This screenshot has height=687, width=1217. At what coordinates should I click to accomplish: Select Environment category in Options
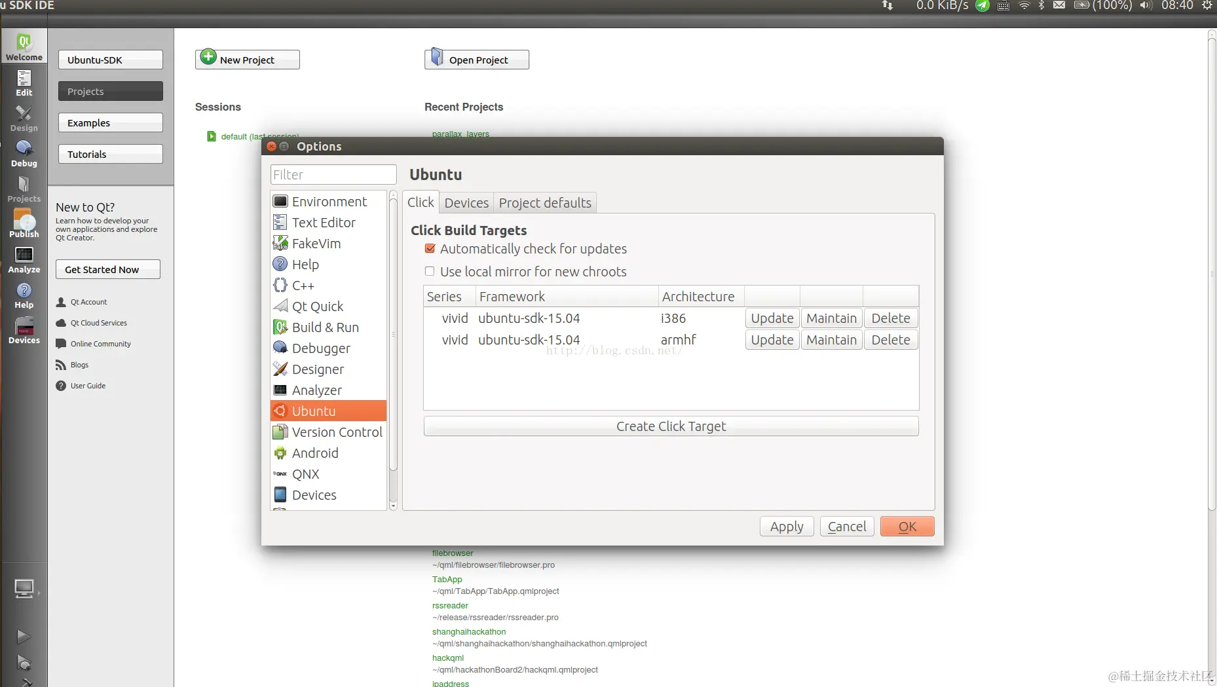coord(328,202)
